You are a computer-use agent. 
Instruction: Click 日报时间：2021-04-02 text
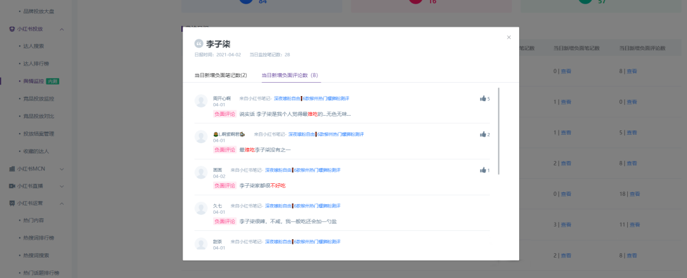218,55
